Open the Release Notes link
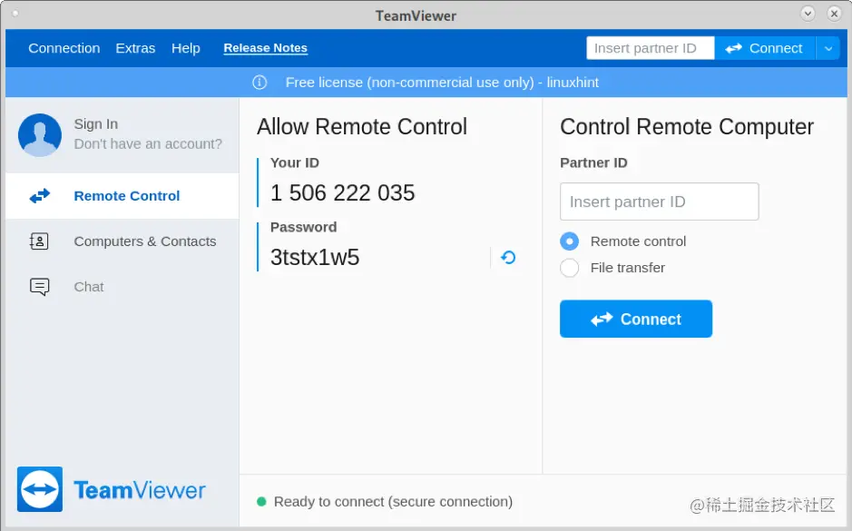 coord(265,48)
